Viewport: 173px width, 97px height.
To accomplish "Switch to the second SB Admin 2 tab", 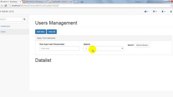I will point(35,2).
